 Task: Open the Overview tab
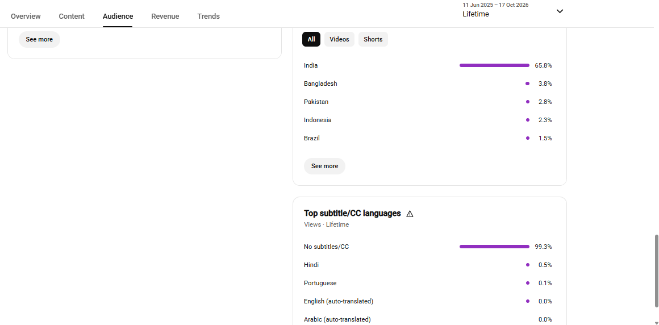coord(26,16)
